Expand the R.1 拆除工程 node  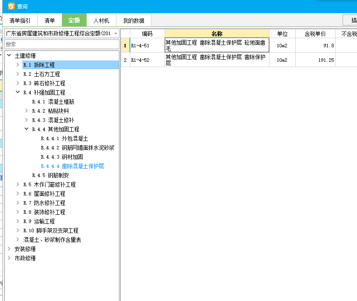coord(18,65)
